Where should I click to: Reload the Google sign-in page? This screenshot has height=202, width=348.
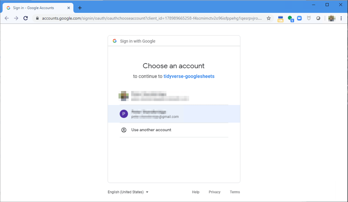click(25, 18)
